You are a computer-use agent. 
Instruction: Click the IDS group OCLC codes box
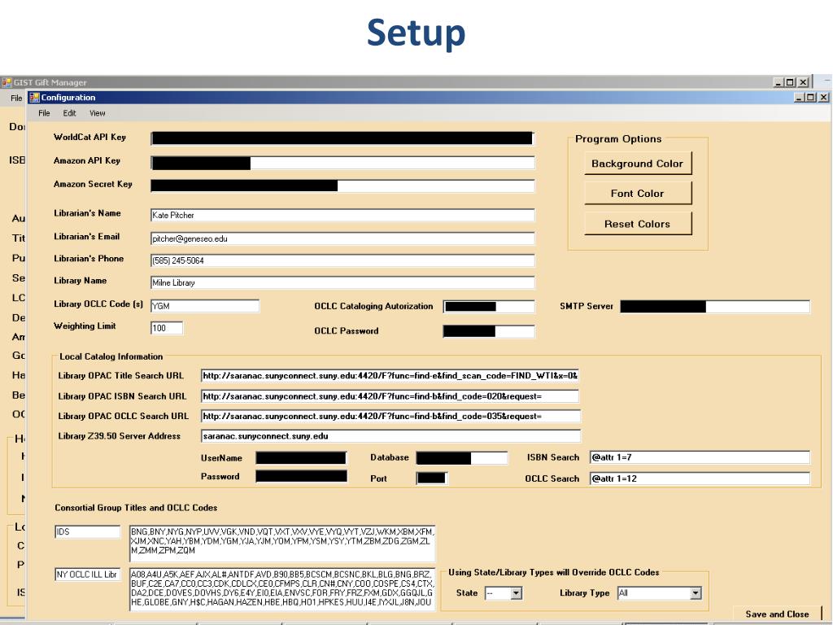[x=282, y=543]
